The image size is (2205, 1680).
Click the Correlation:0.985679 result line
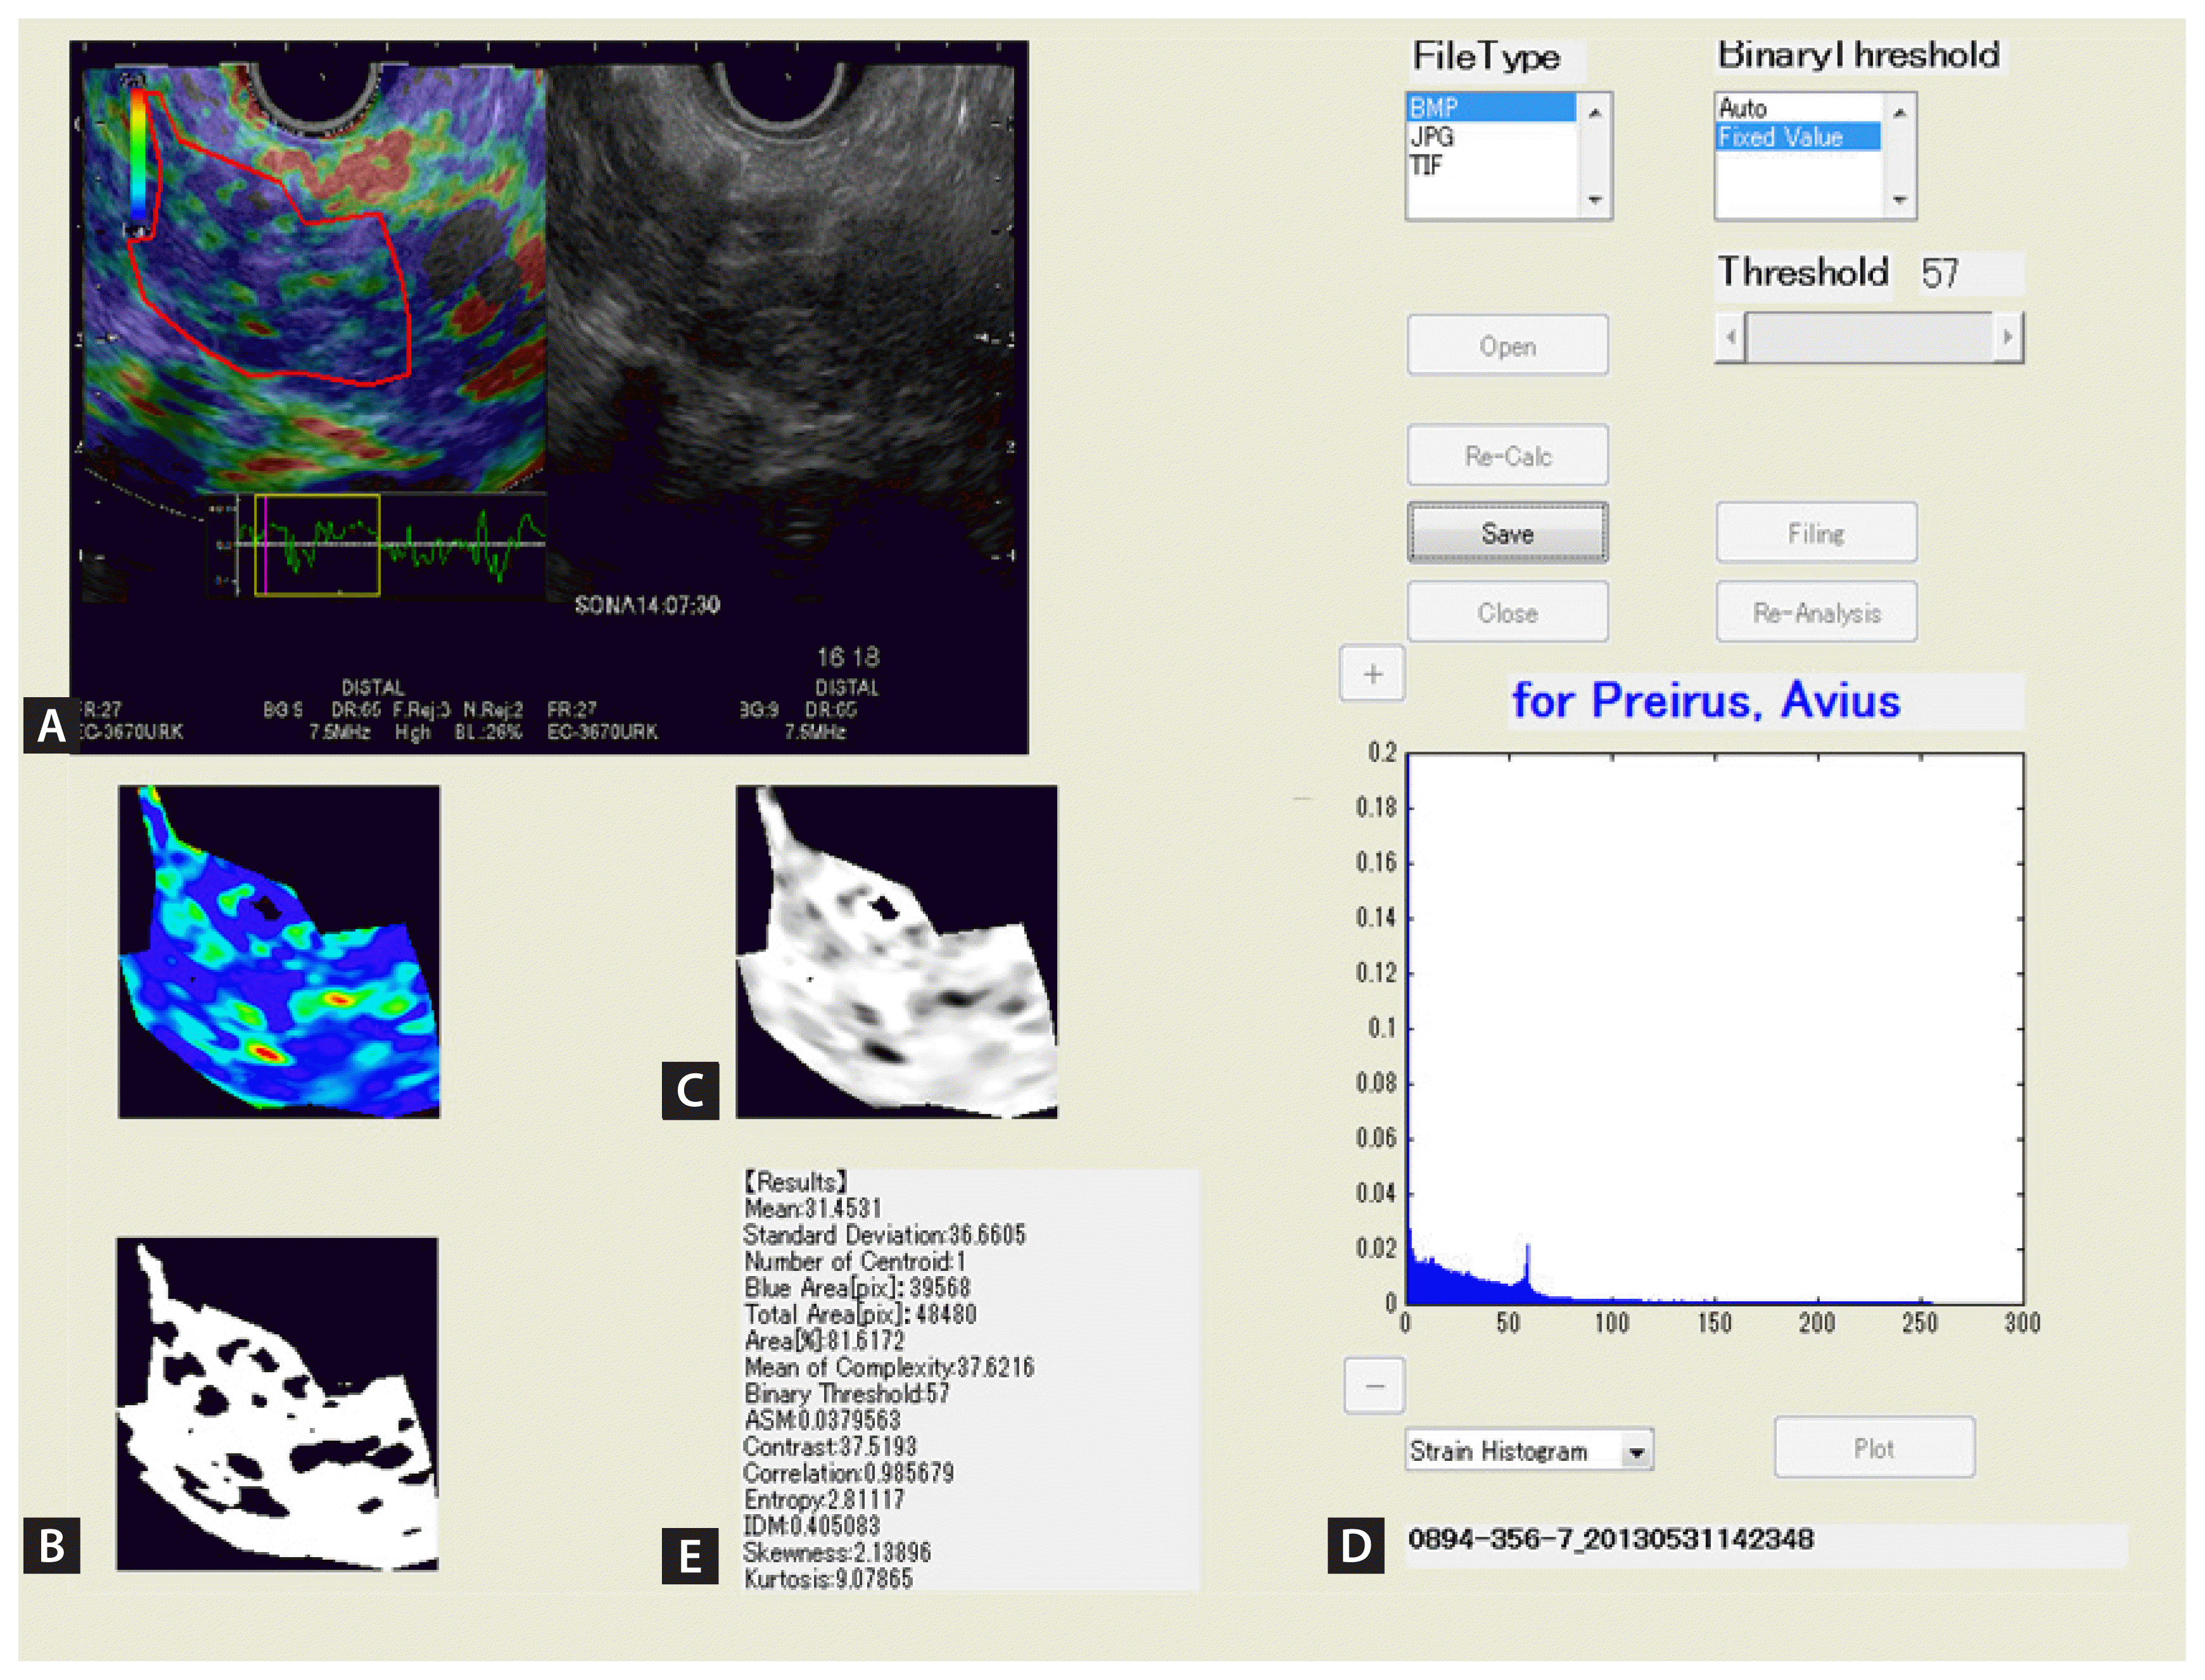[x=848, y=1473]
